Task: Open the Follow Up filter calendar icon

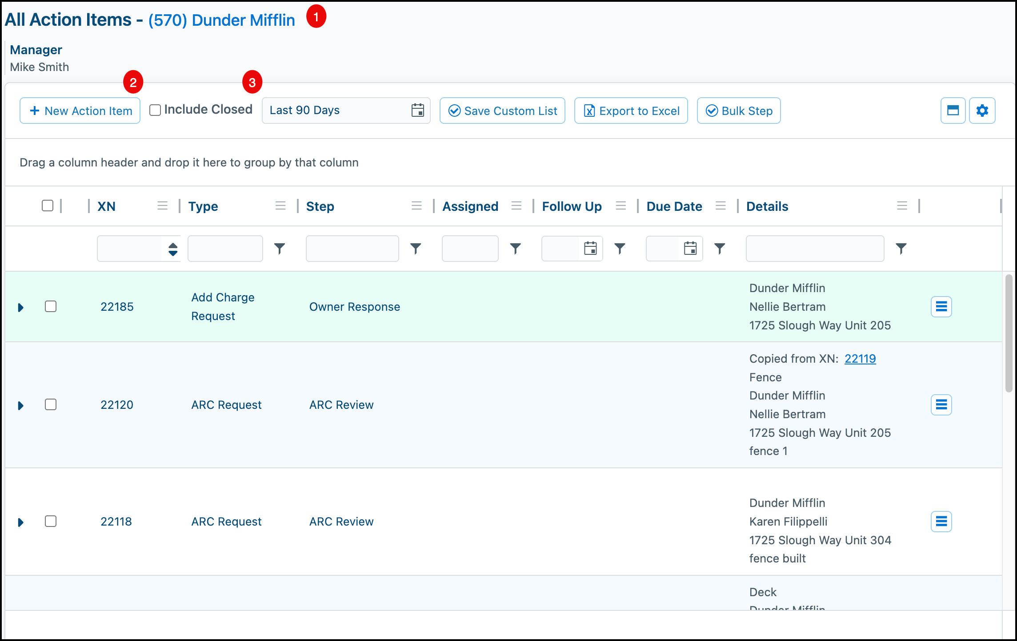Action: click(x=590, y=249)
